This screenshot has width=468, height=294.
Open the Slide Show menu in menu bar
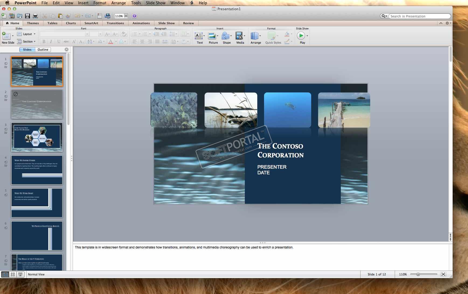coord(155,3)
